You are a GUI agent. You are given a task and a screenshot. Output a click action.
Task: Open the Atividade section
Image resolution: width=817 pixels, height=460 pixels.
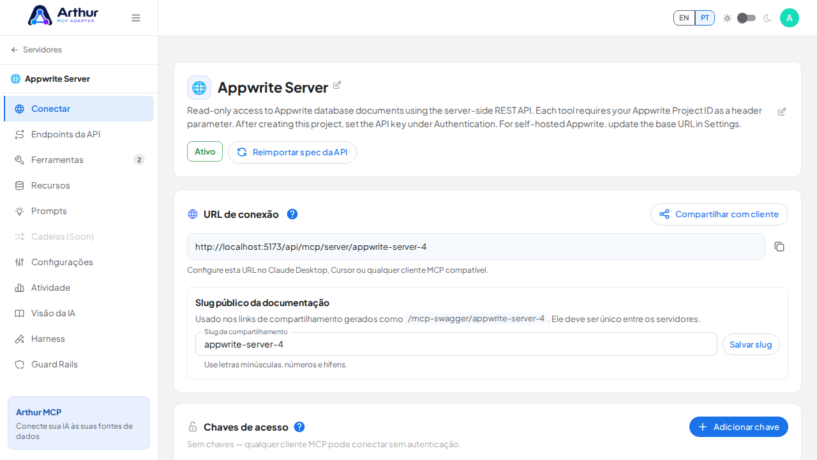(79, 287)
